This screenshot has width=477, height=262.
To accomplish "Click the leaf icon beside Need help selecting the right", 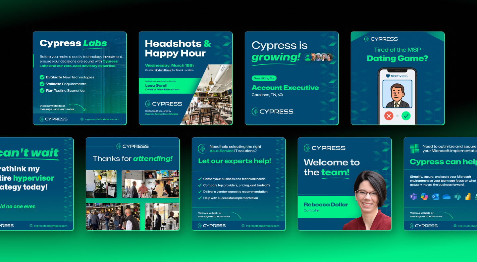I will [x=202, y=149].
